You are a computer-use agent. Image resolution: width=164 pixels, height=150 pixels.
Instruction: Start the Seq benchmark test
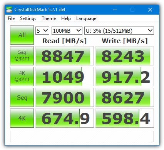(22, 97)
